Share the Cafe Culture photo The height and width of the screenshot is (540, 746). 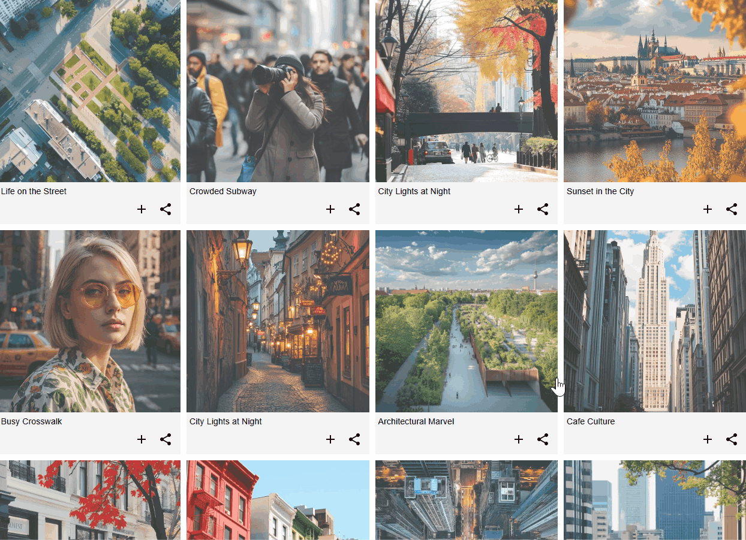pyautogui.click(x=732, y=439)
